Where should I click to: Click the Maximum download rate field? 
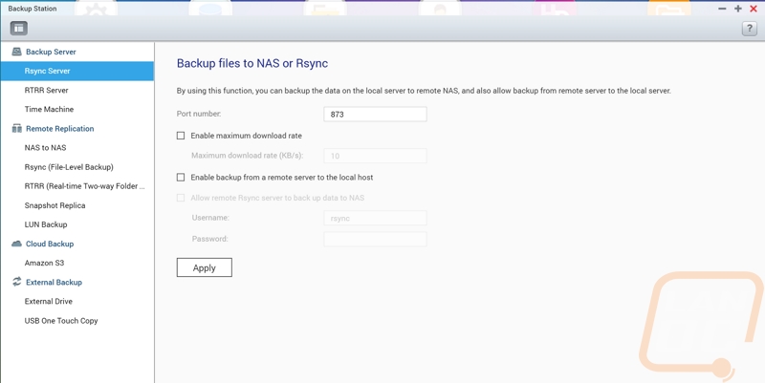pyautogui.click(x=375, y=156)
